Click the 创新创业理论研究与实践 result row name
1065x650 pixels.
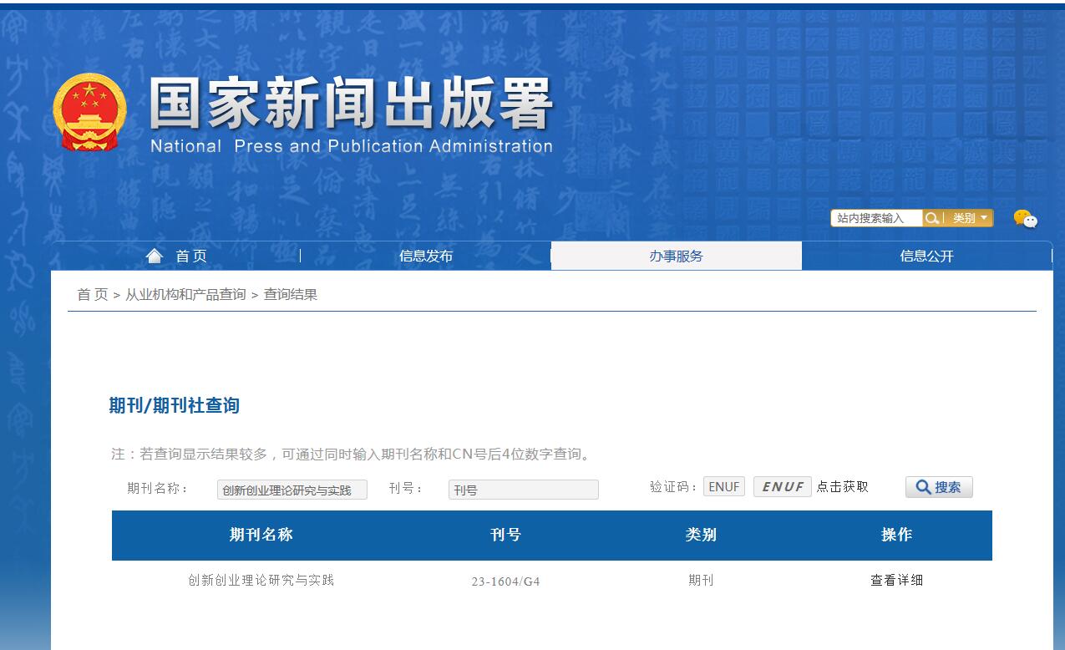click(261, 580)
